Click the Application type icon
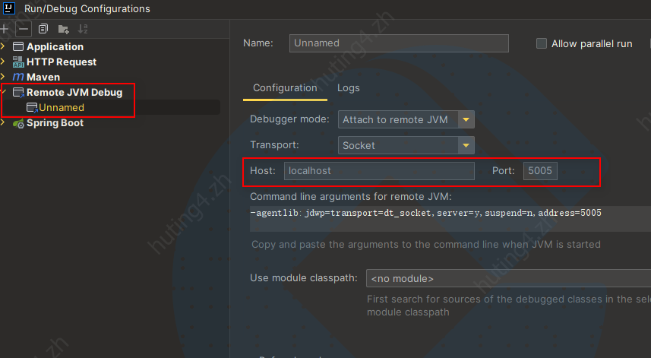651x358 pixels. (x=18, y=46)
